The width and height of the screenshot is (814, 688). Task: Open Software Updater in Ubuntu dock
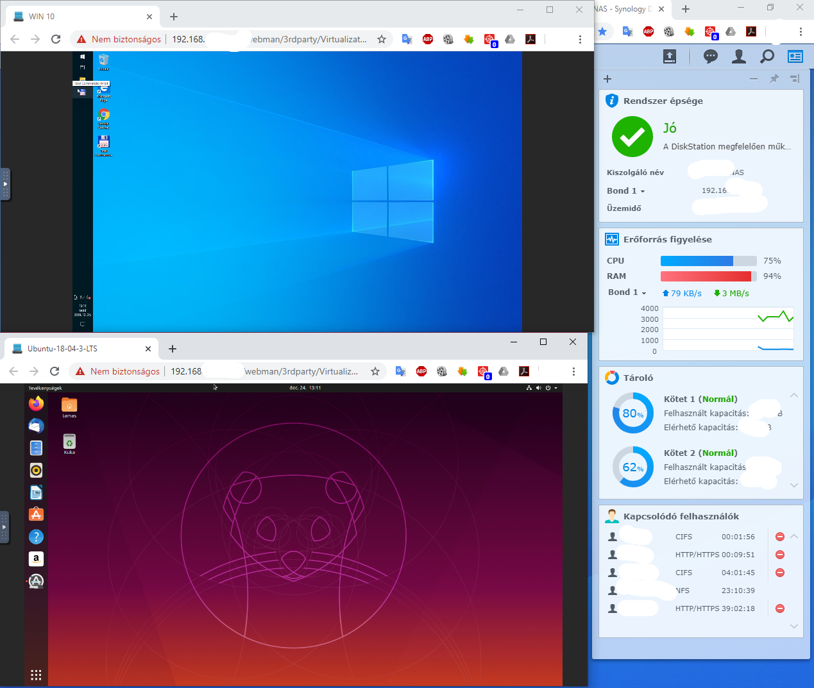pyautogui.click(x=36, y=581)
